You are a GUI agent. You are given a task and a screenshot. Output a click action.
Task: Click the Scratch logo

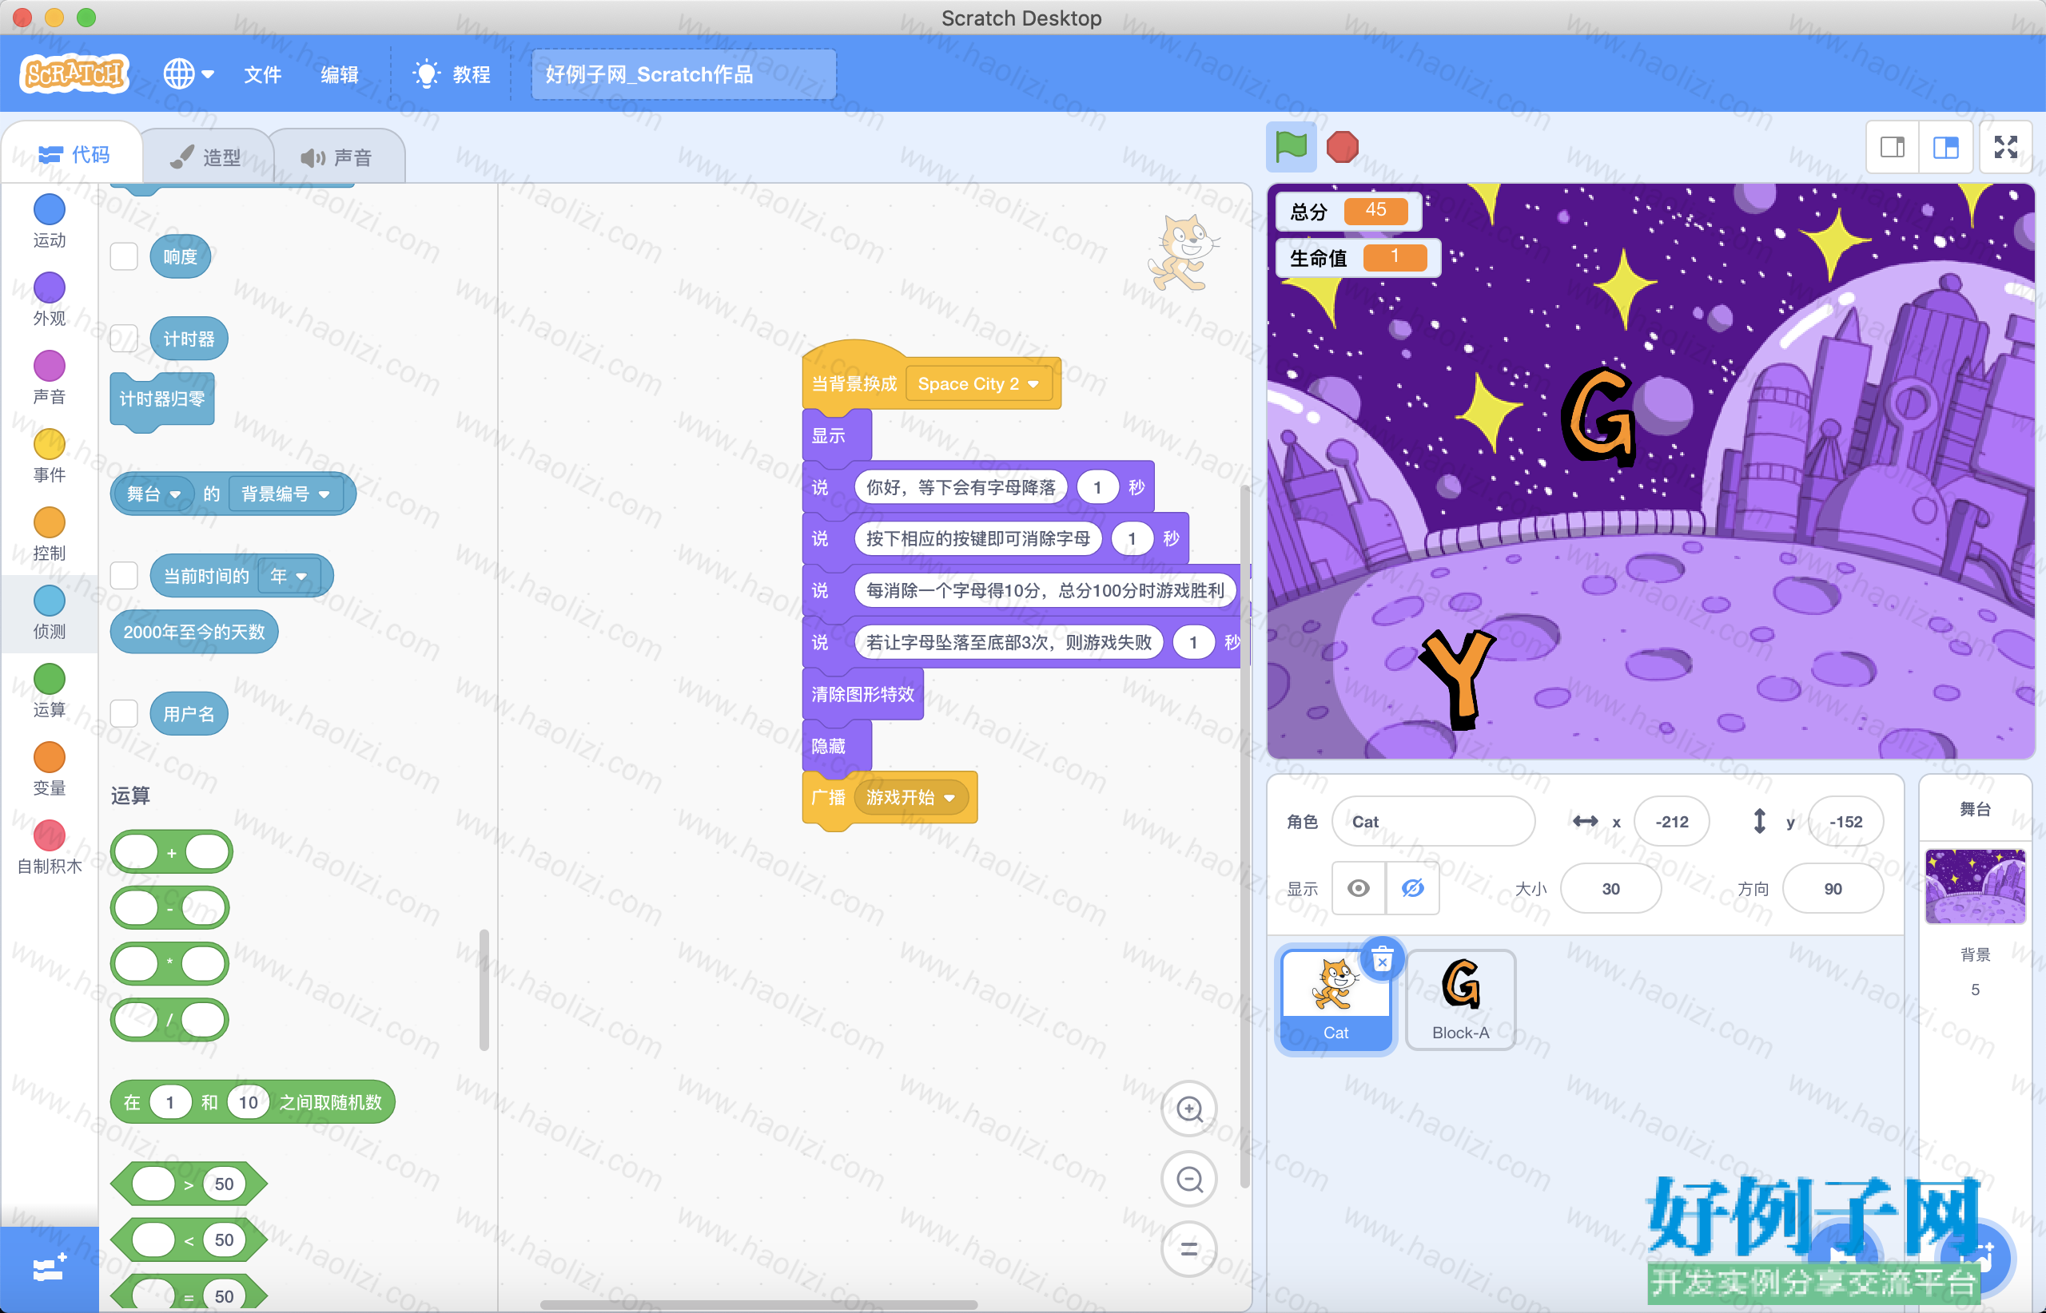[x=74, y=74]
